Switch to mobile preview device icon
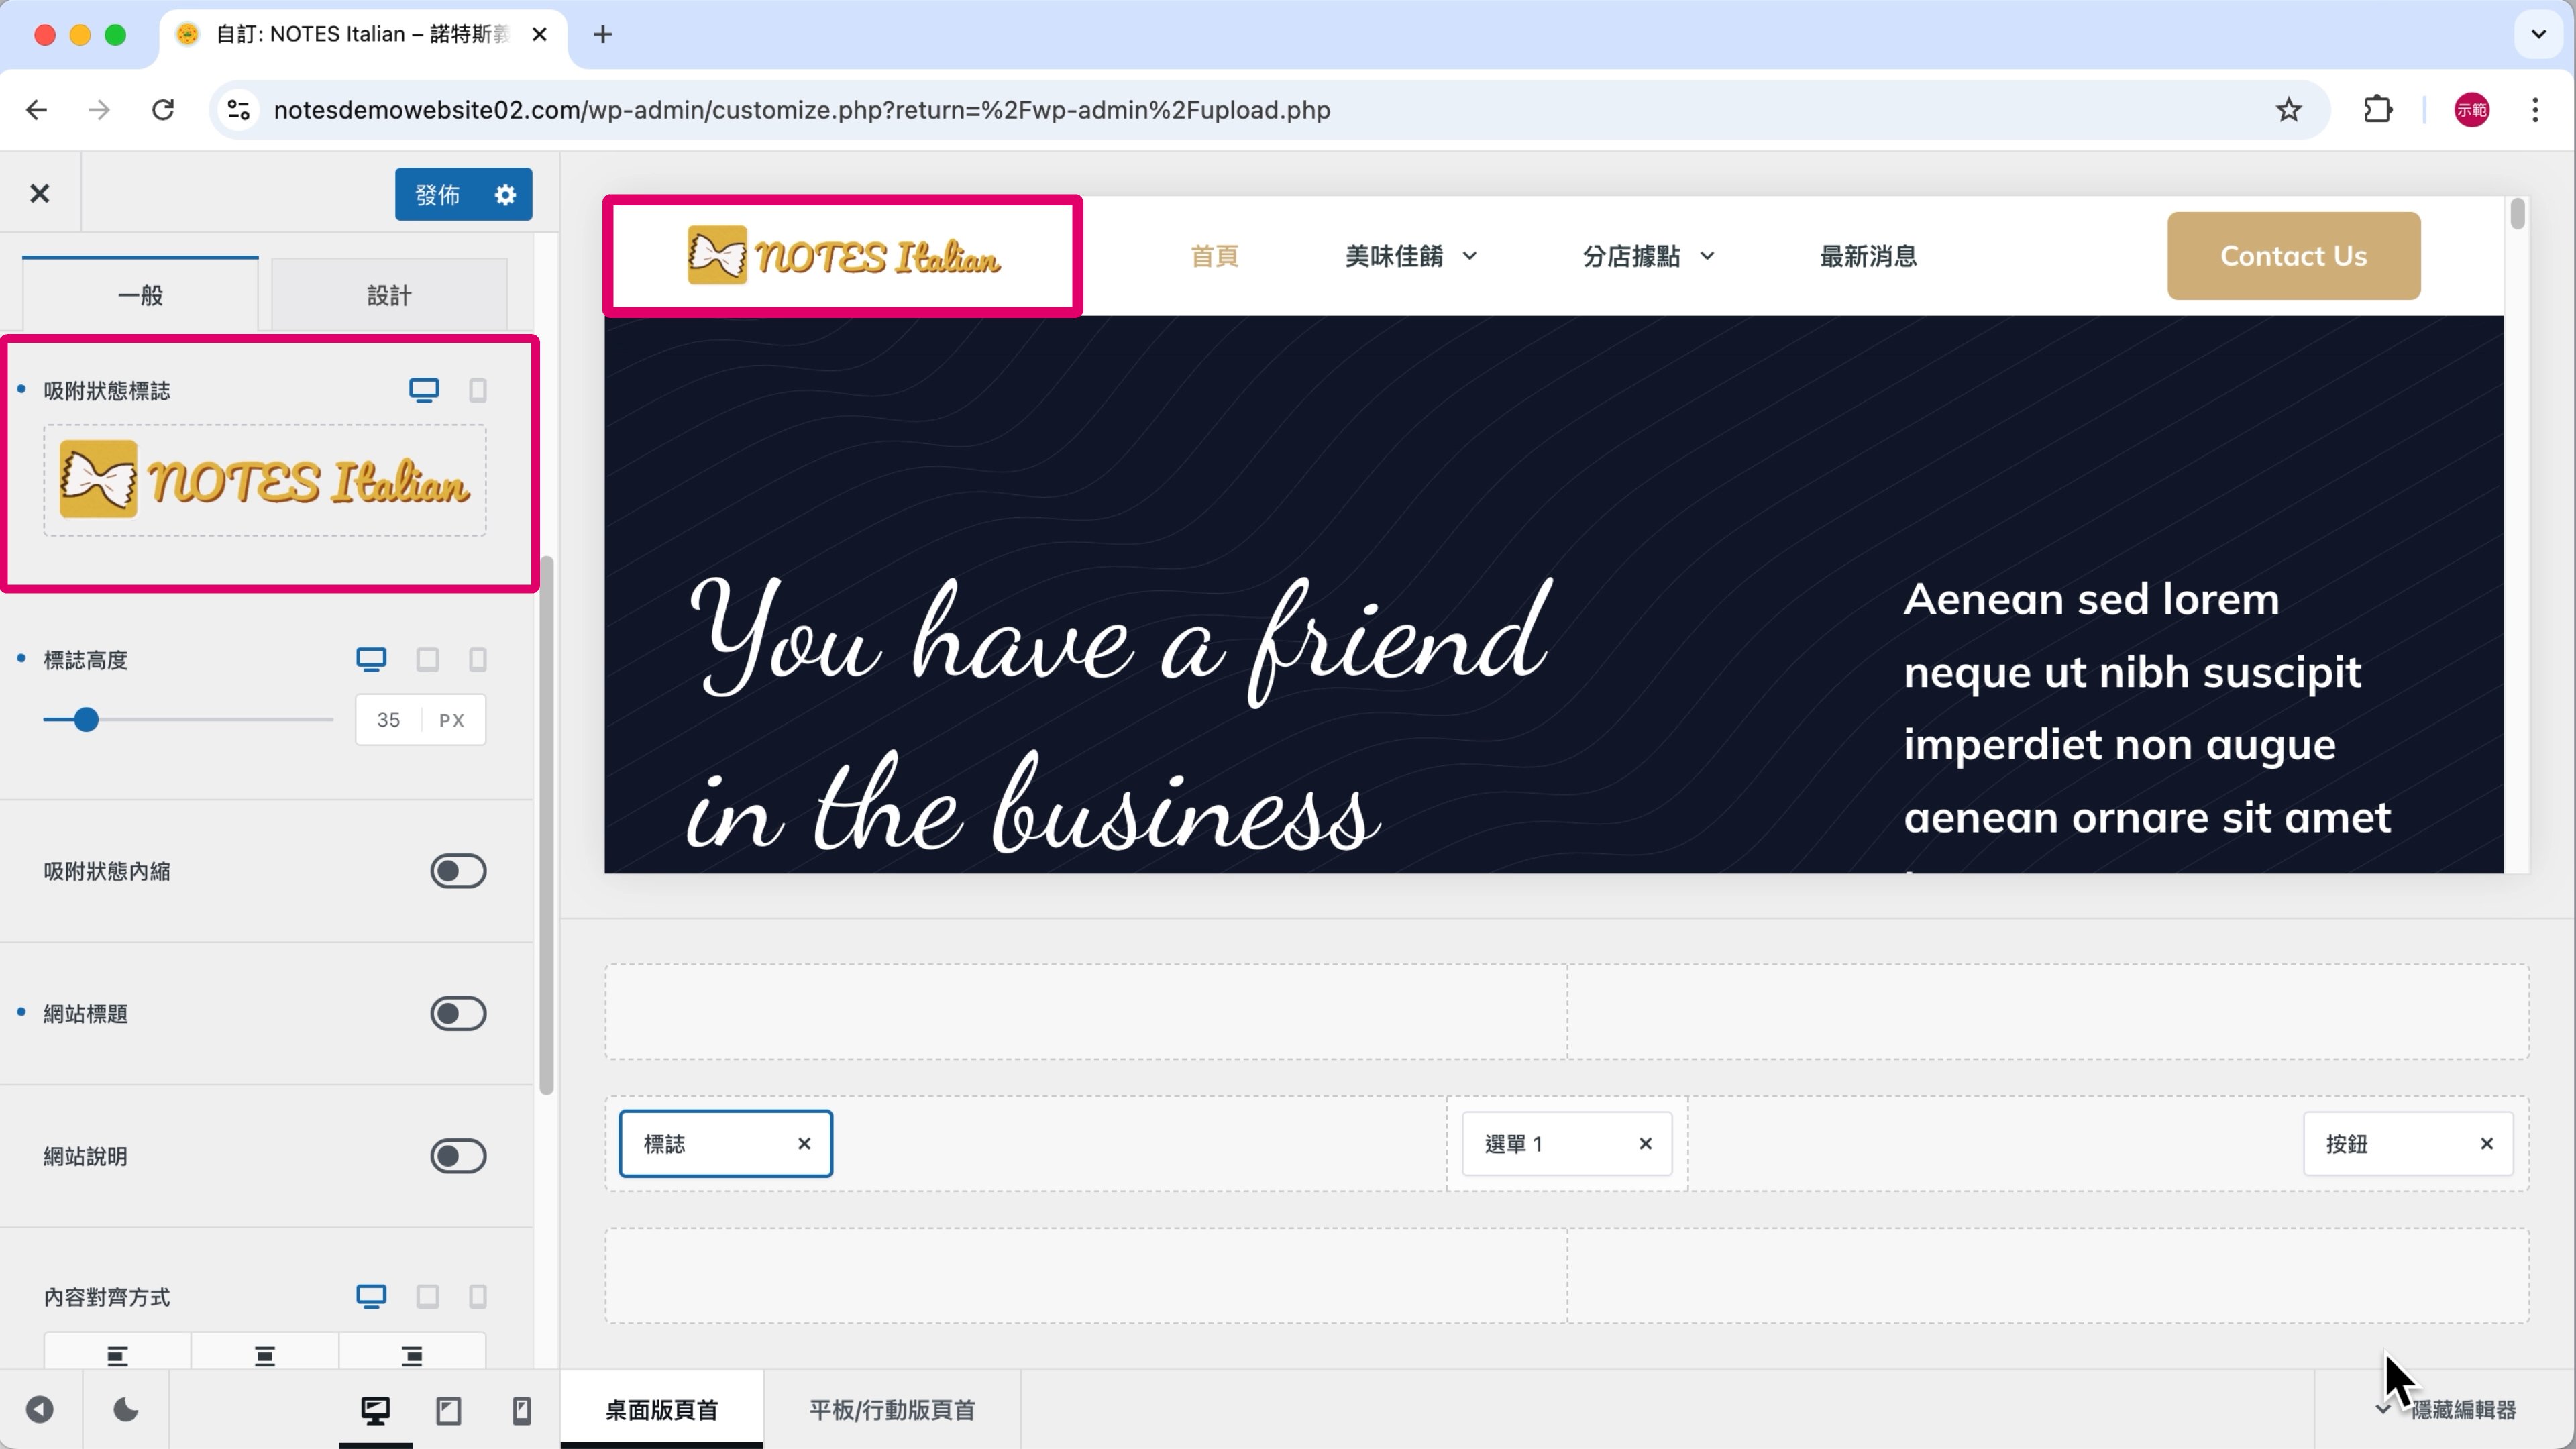Image resolution: width=2576 pixels, height=1449 pixels. pos(521,1410)
